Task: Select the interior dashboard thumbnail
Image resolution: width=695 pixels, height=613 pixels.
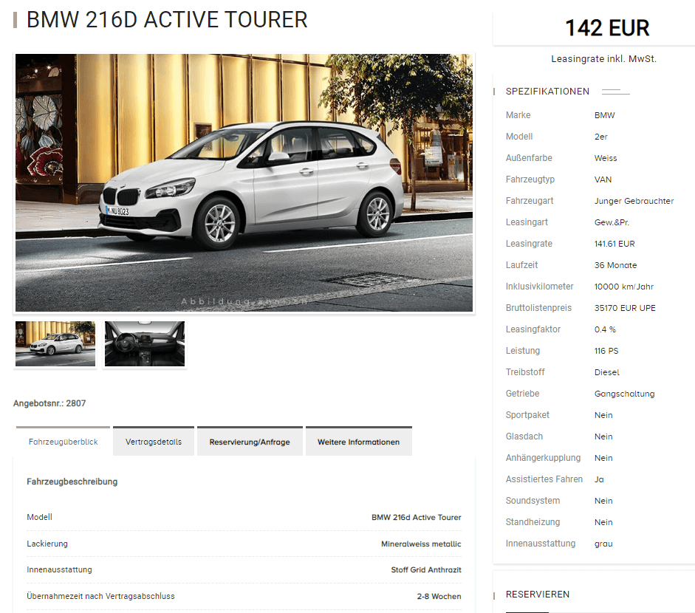Action: tap(145, 343)
